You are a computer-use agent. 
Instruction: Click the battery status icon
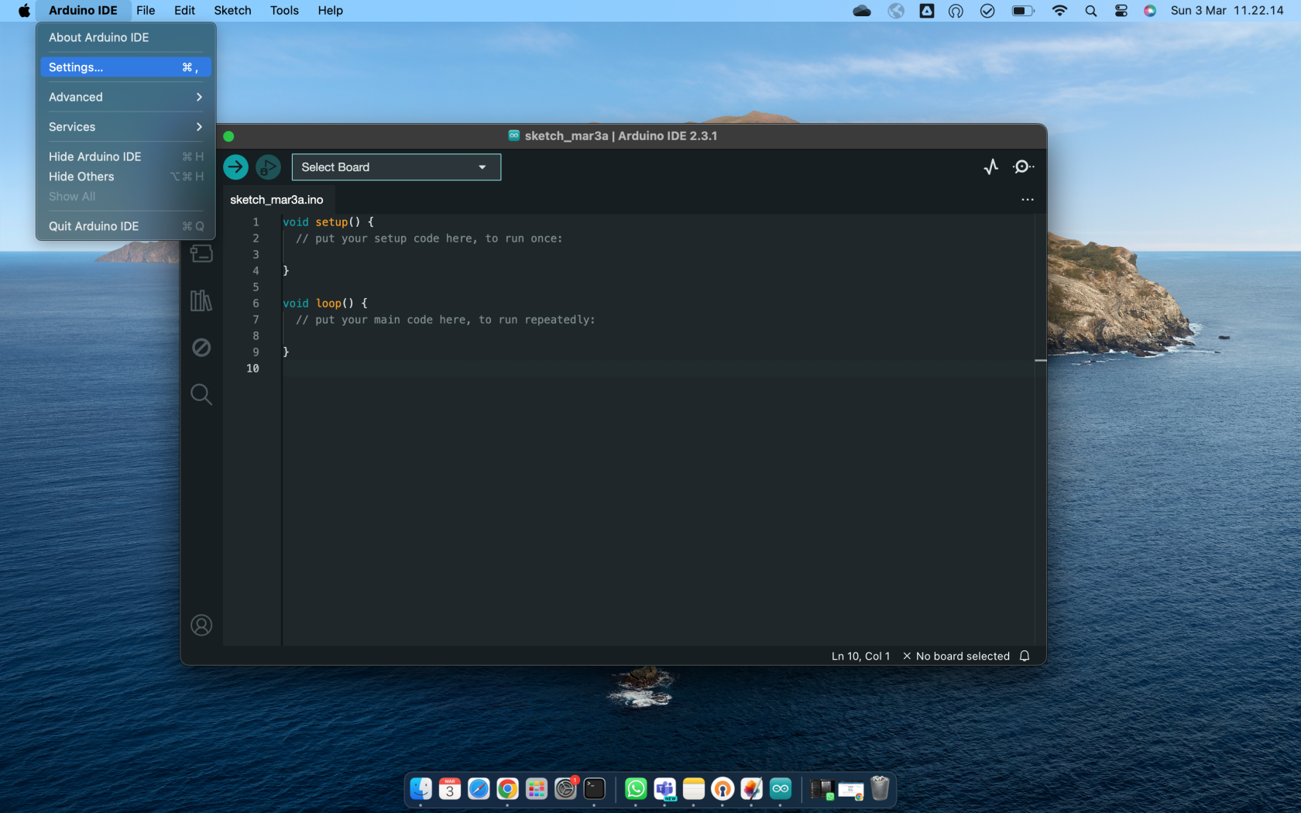click(1023, 11)
